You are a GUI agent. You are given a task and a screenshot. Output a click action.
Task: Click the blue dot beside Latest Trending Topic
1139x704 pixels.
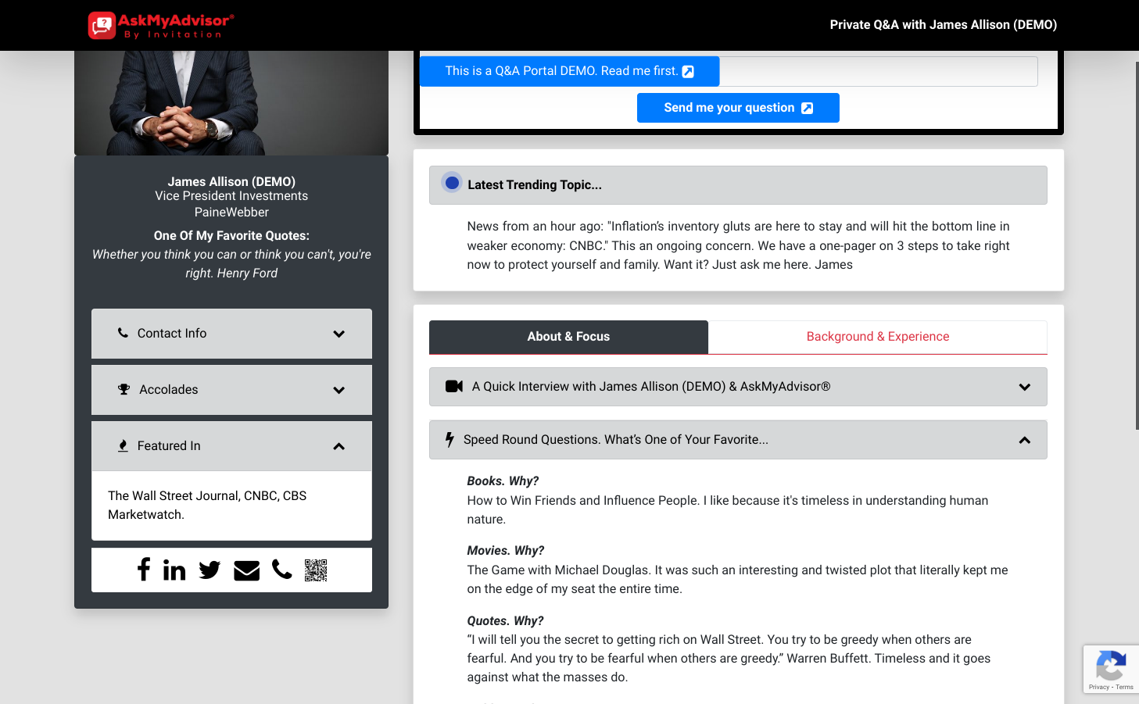pos(452,183)
